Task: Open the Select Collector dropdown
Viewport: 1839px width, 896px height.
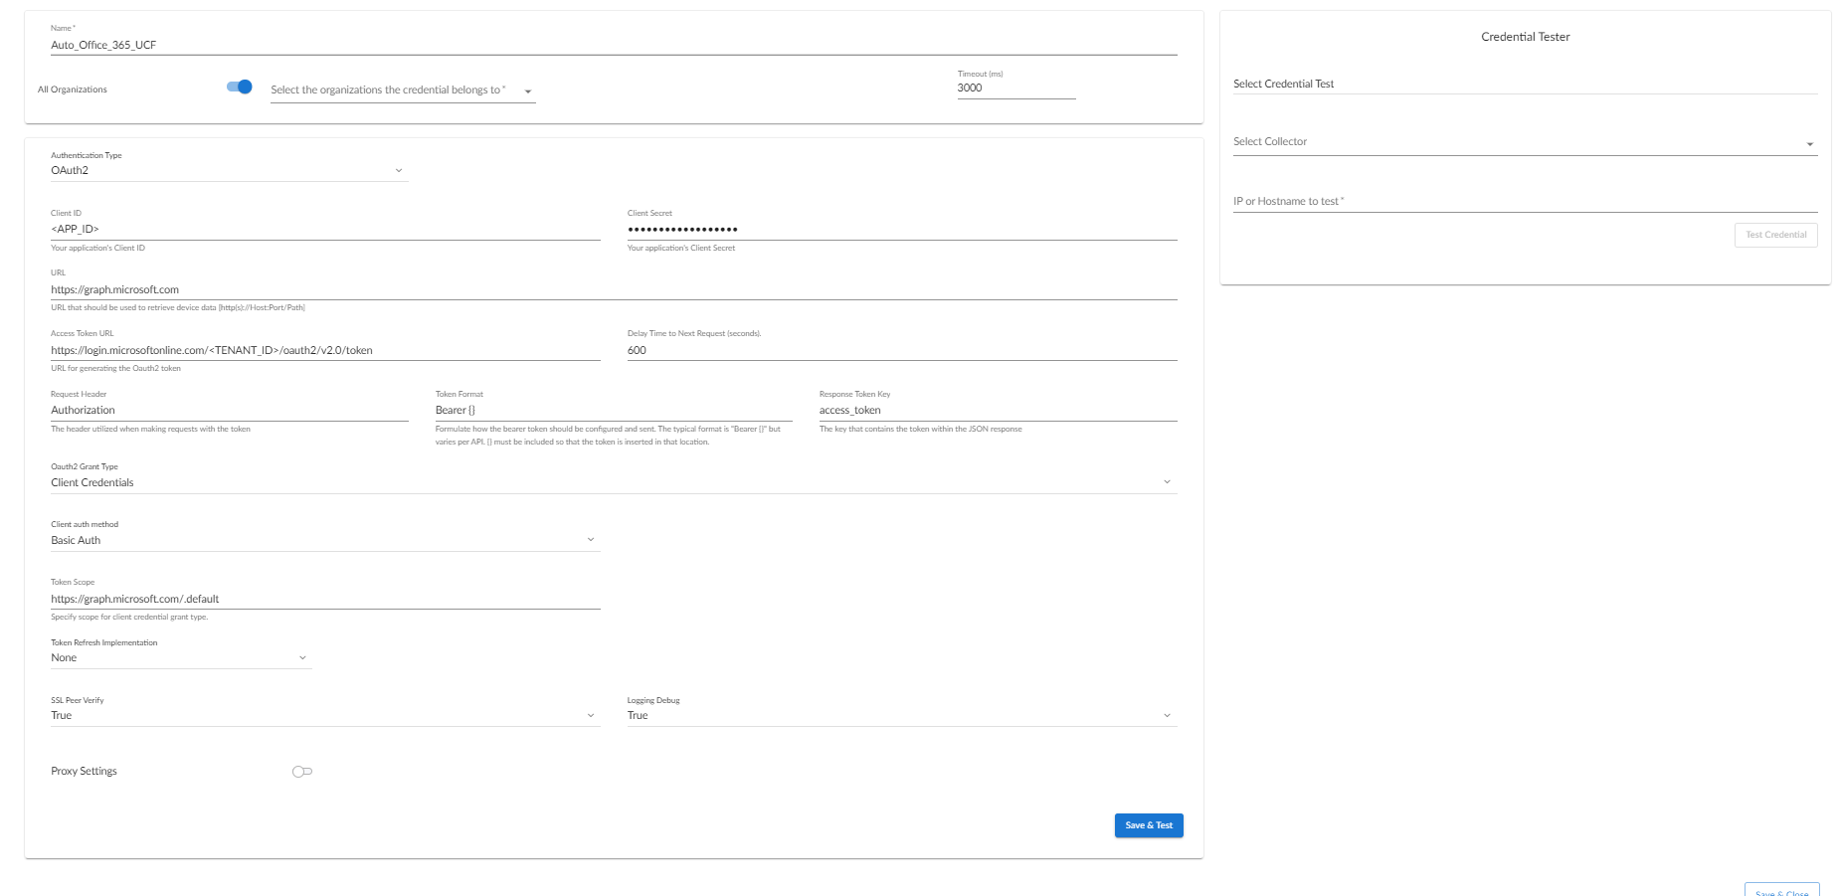Action: [1525, 142]
